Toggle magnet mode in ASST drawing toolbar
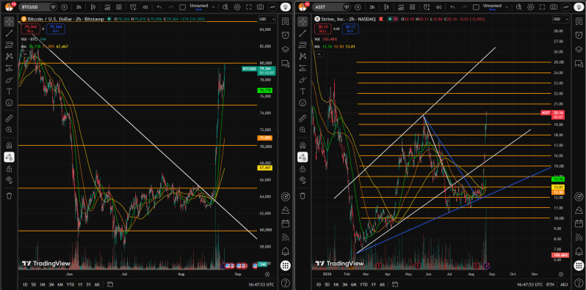 (303, 145)
